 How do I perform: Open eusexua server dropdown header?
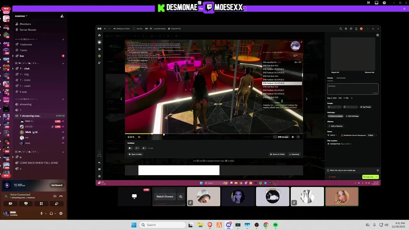coord(21,16)
